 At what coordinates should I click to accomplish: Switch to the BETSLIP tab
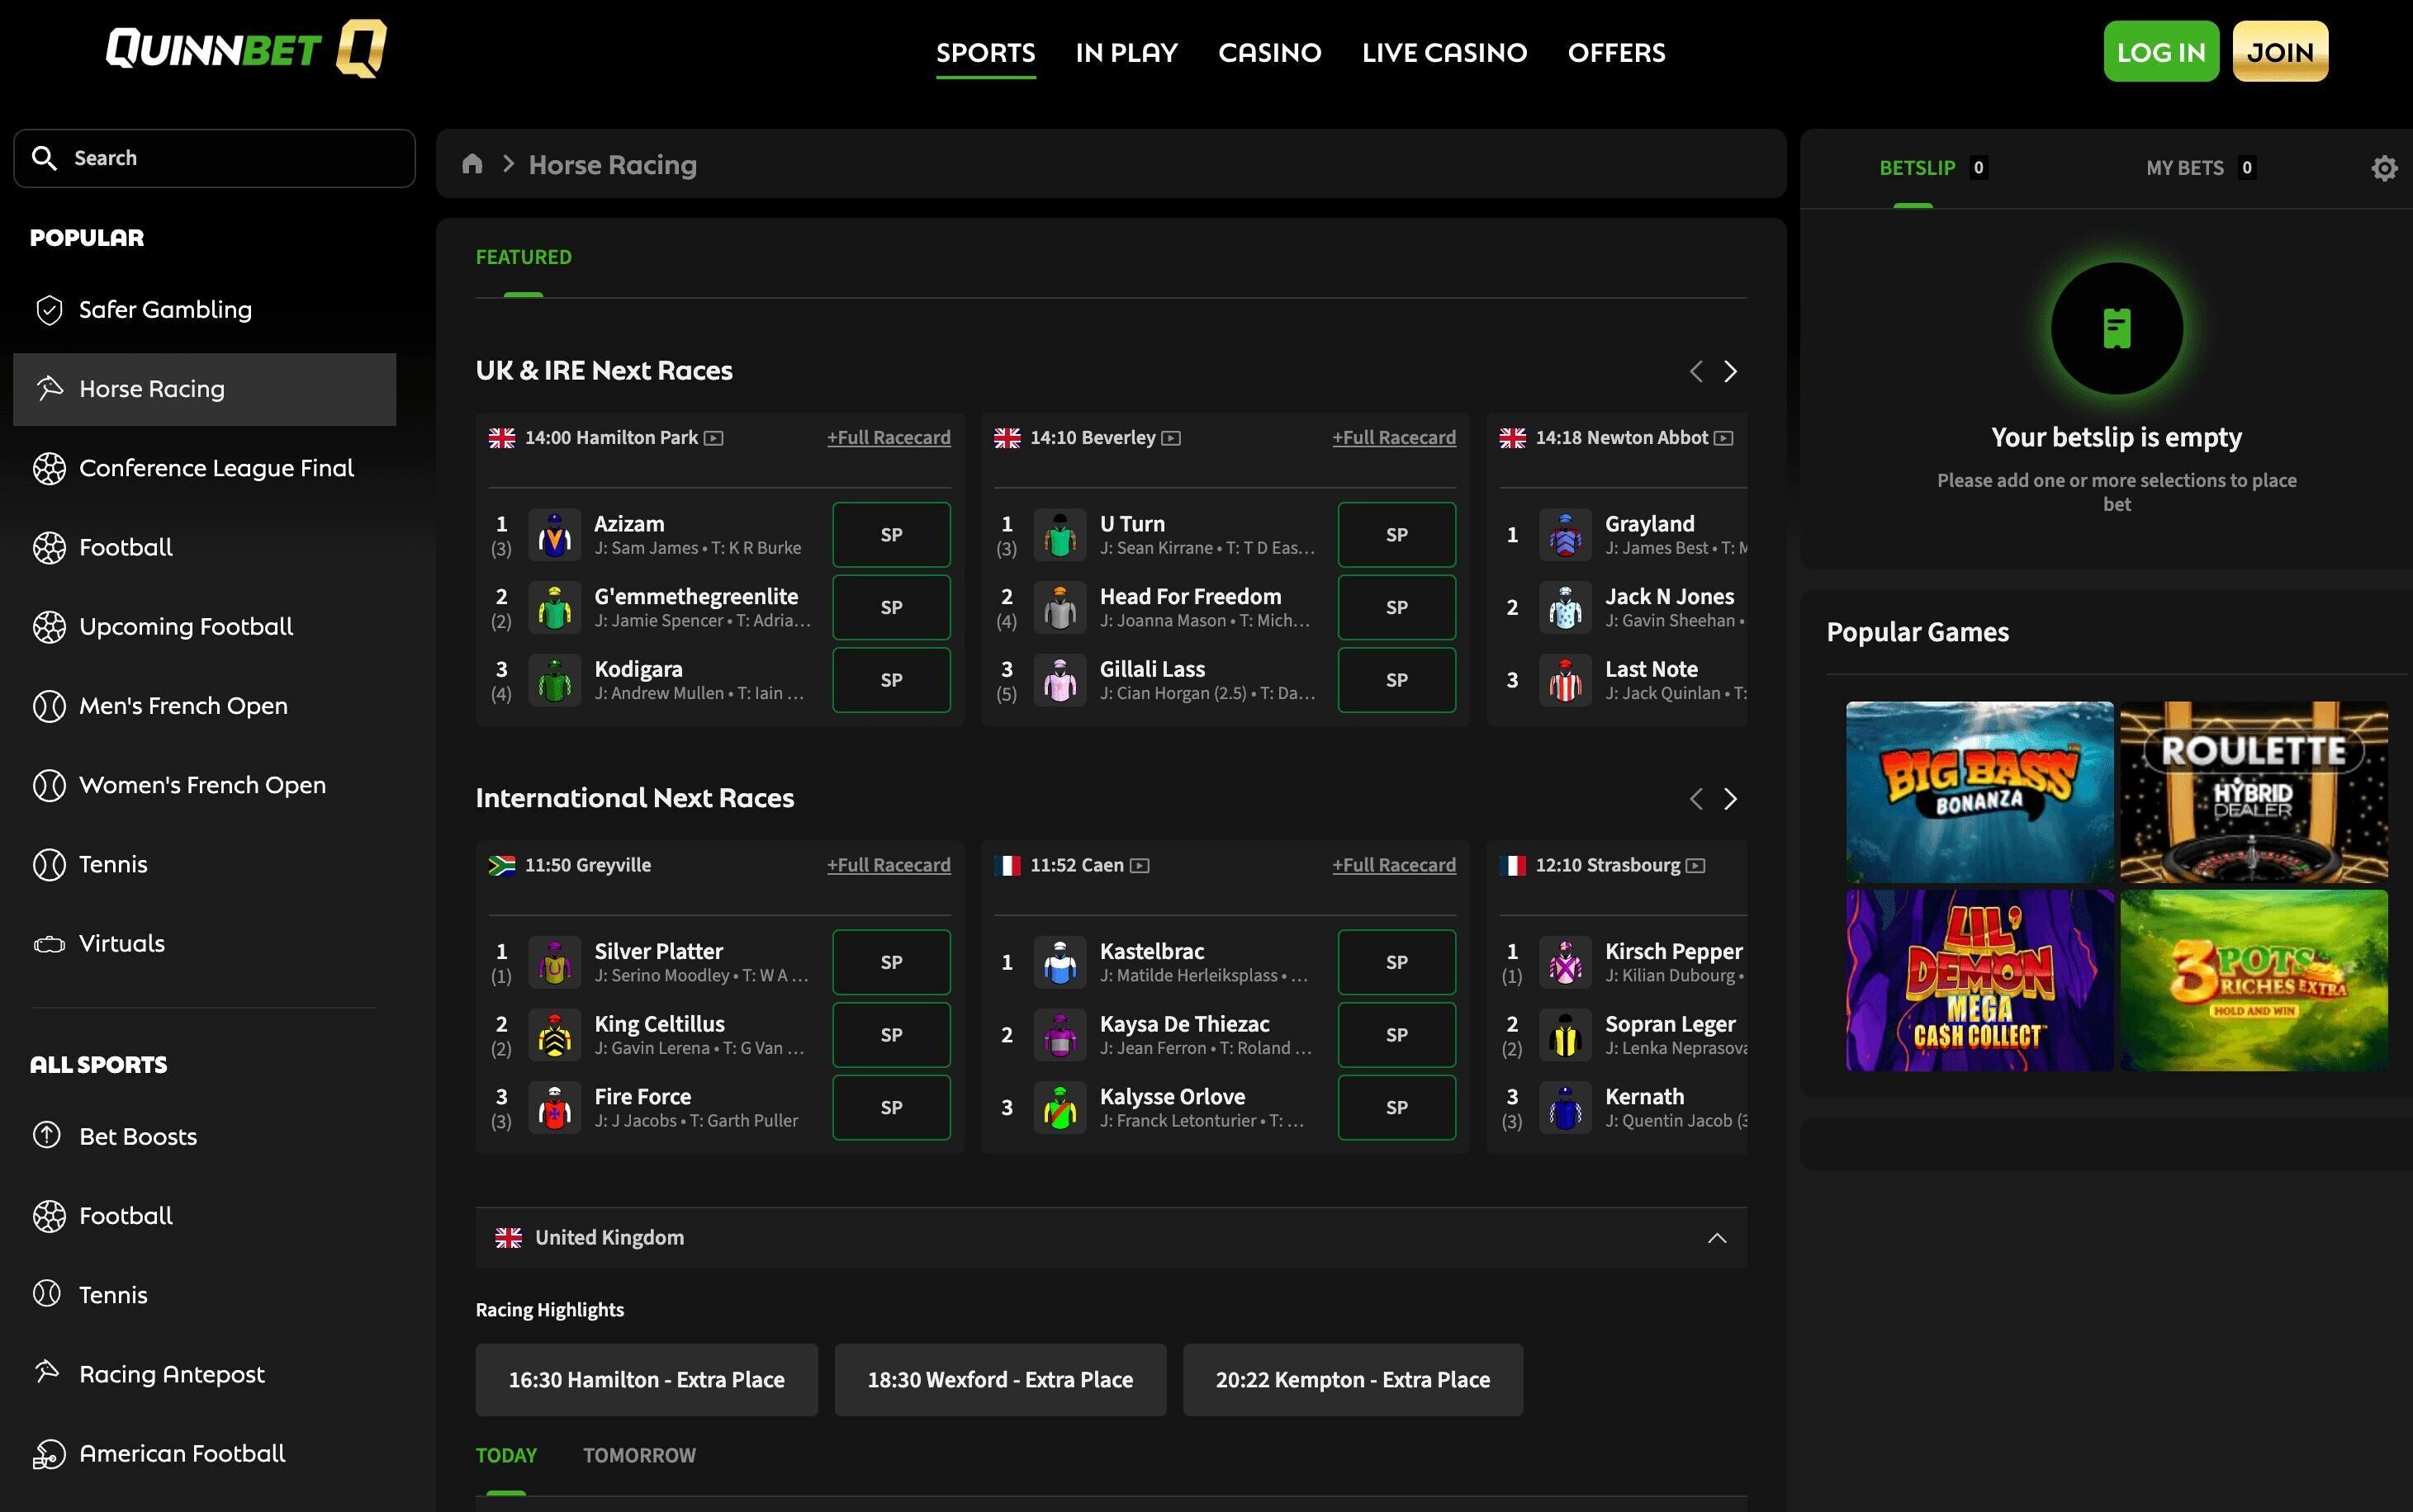1933,168
